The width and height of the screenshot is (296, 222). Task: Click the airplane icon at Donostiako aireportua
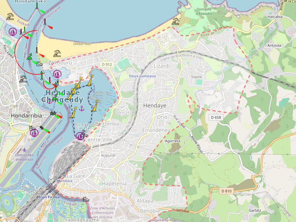24,150
